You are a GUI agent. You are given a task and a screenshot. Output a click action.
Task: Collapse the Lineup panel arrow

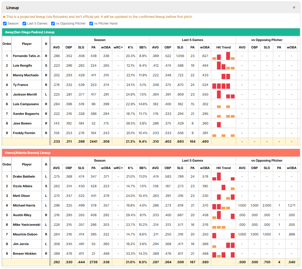click(294, 8)
